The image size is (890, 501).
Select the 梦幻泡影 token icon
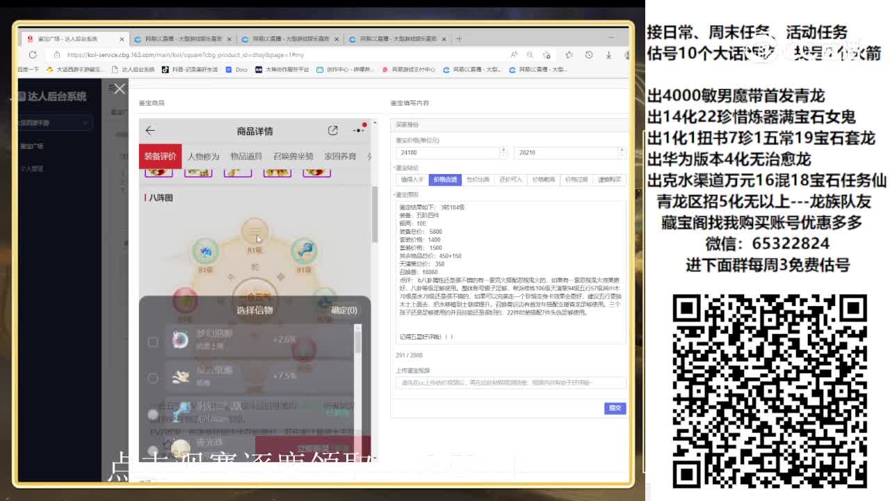point(180,340)
